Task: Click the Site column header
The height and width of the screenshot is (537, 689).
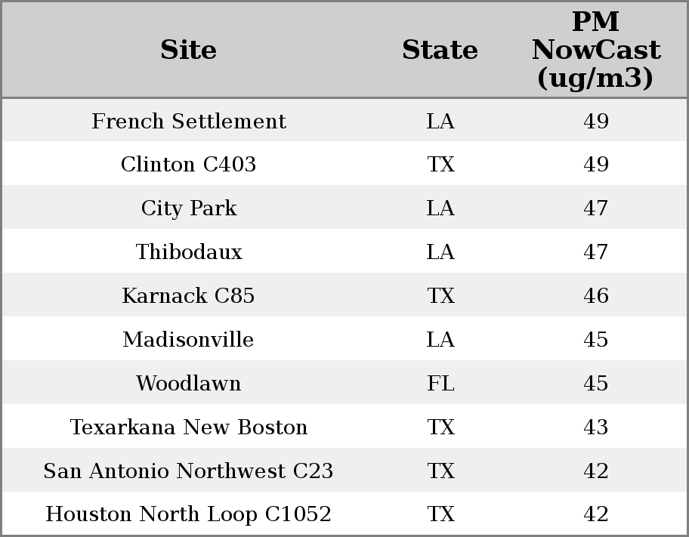Action: click(188, 50)
